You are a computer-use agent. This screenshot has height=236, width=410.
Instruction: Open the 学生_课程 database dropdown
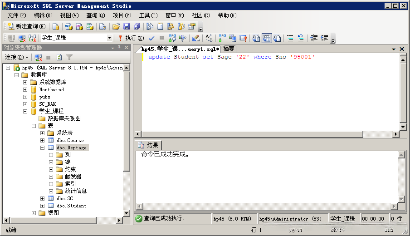pyautogui.click(x=109, y=38)
